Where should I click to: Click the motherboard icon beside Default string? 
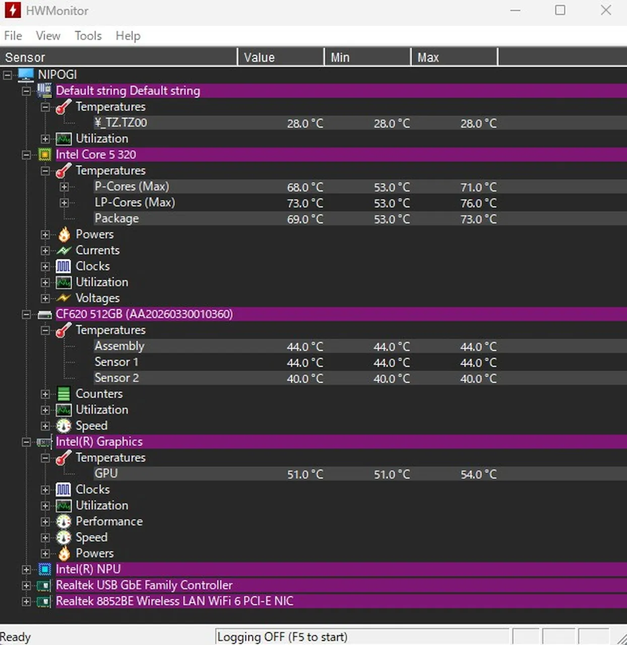point(44,91)
